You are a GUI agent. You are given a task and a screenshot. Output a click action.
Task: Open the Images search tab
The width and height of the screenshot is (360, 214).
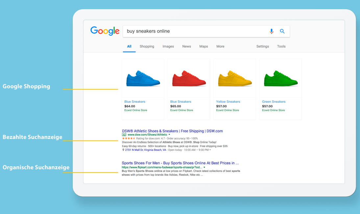click(x=168, y=46)
